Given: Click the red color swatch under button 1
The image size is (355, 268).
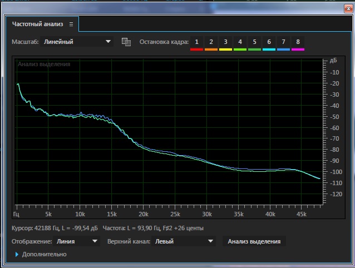Looking at the screenshot, I should coord(196,50).
